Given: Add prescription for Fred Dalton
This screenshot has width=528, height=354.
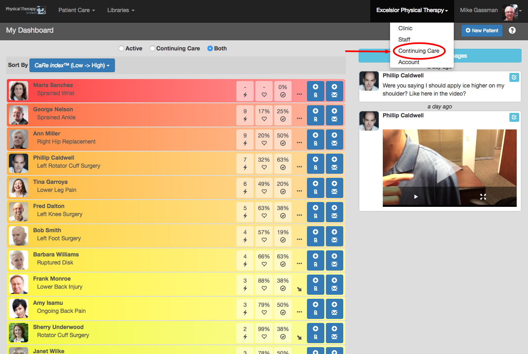Looking at the screenshot, I should (x=315, y=212).
